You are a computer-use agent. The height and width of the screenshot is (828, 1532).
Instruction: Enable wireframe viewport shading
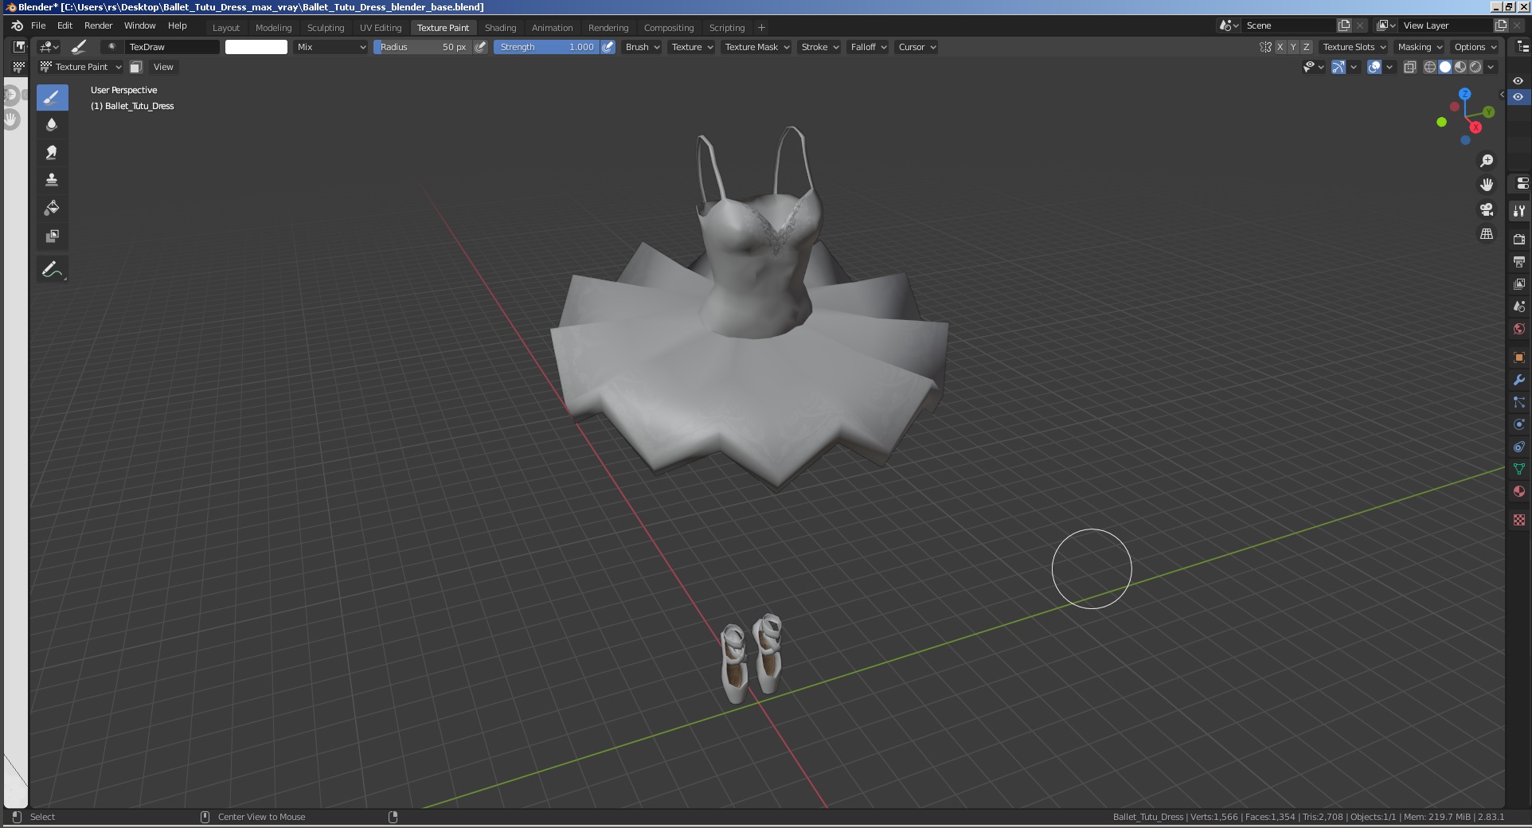pos(1430,67)
